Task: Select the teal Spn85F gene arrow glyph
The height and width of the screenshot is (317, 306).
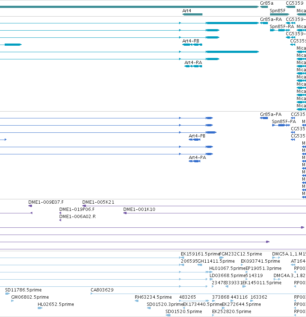Action: [x=279, y=14]
